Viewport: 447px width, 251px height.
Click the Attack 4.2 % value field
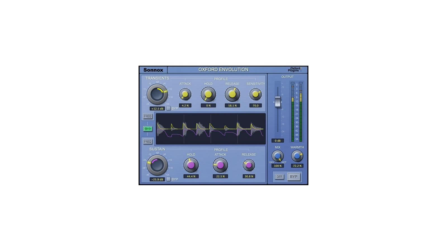pos(185,105)
